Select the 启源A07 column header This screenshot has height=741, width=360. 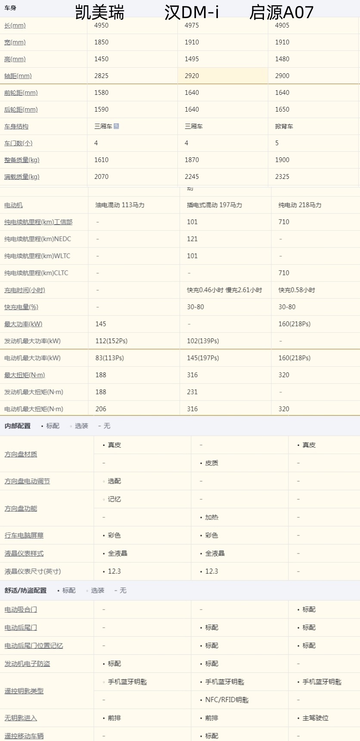click(x=281, y=12)
